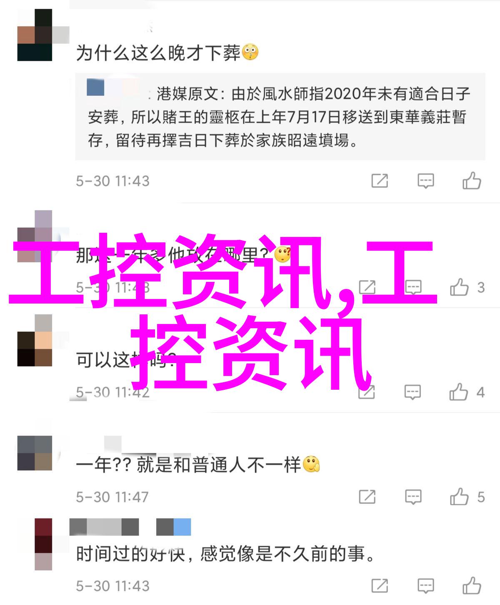Like the first comment '为什么这么晚才下葬'

472,181
